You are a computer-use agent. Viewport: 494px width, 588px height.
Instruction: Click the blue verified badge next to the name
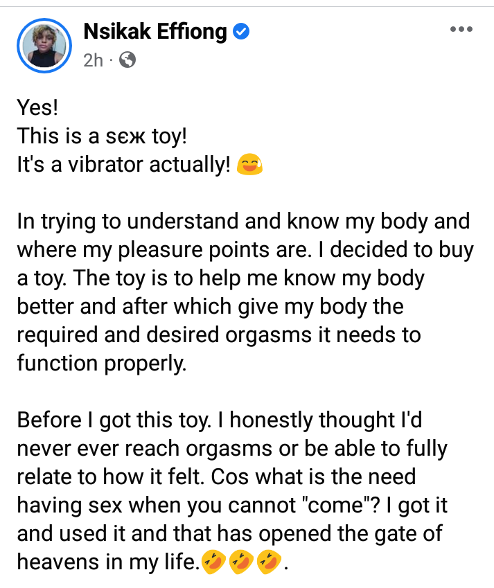click(241, 31)
